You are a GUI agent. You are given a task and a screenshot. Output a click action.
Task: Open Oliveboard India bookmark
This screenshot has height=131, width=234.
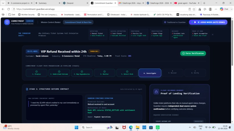point(117,14)
